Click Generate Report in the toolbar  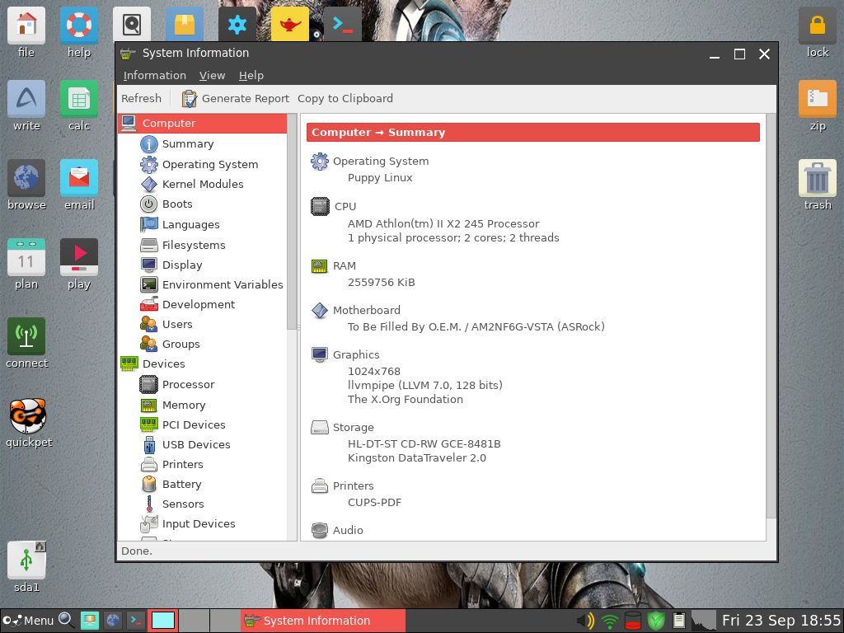coord(235,99)
